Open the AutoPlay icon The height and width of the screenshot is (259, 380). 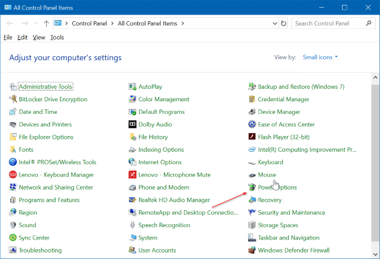132,87
